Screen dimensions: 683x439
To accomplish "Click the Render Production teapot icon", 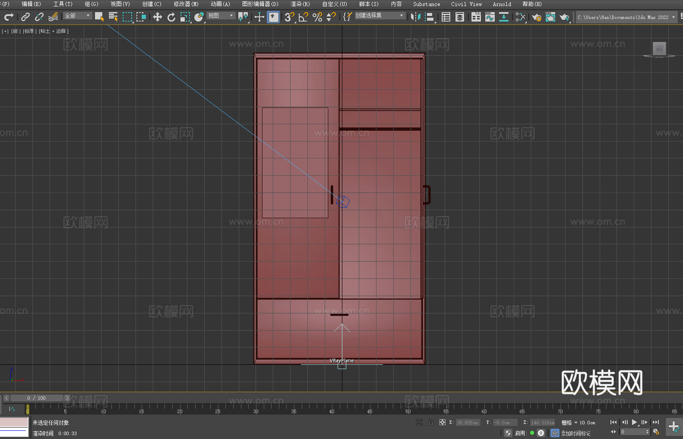I will pyautogui.click(x=564, y=17).
